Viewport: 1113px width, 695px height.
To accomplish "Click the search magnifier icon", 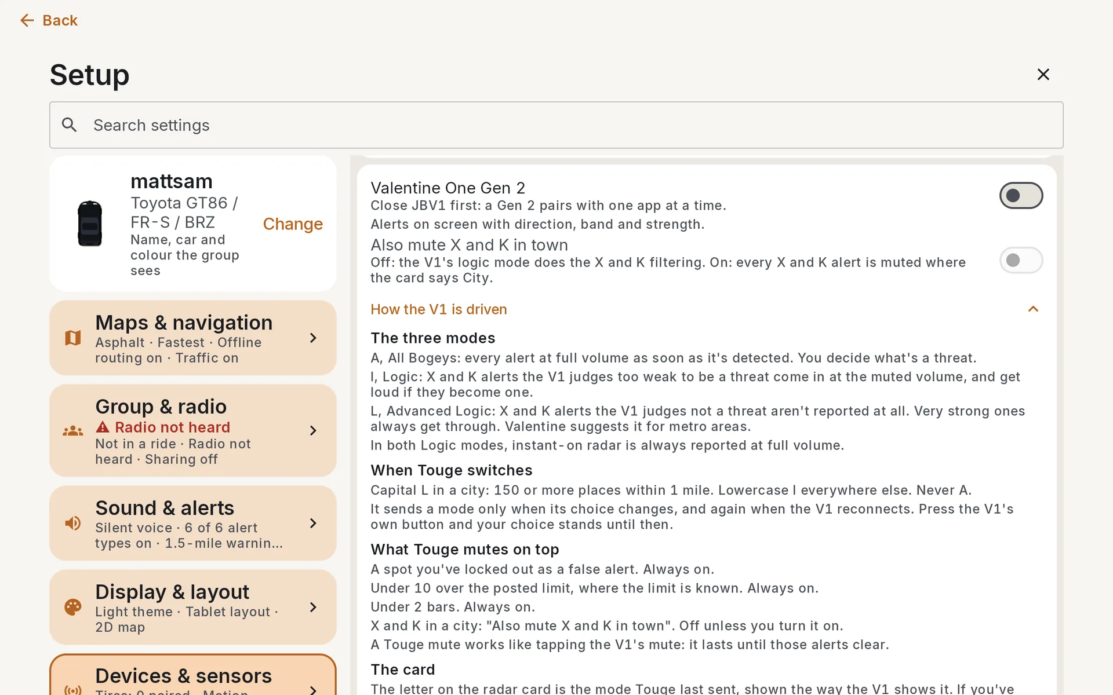I will click(70, 125).
